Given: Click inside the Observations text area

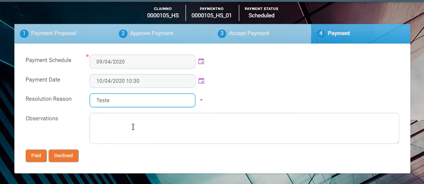Looking at the screenshot, I should [244, 128].
